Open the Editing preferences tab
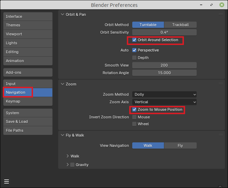228x188 pixels. 28,52
